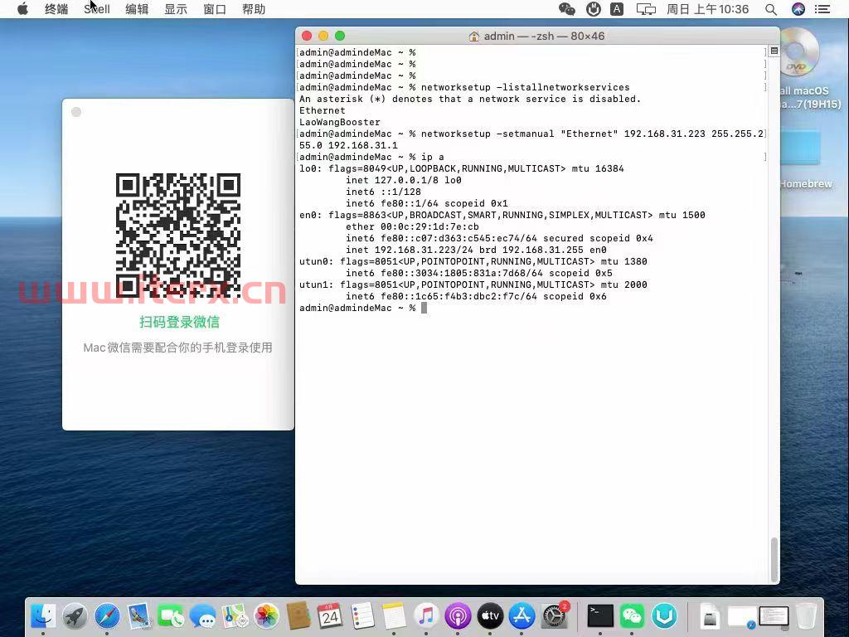Open Terminal icon in the Dock

[x=600, y=616]
